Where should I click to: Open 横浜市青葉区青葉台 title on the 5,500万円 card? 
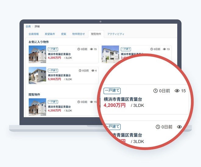[59, 75]
